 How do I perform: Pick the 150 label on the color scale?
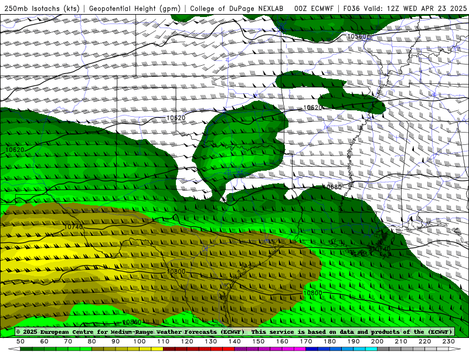click(259, 341)
